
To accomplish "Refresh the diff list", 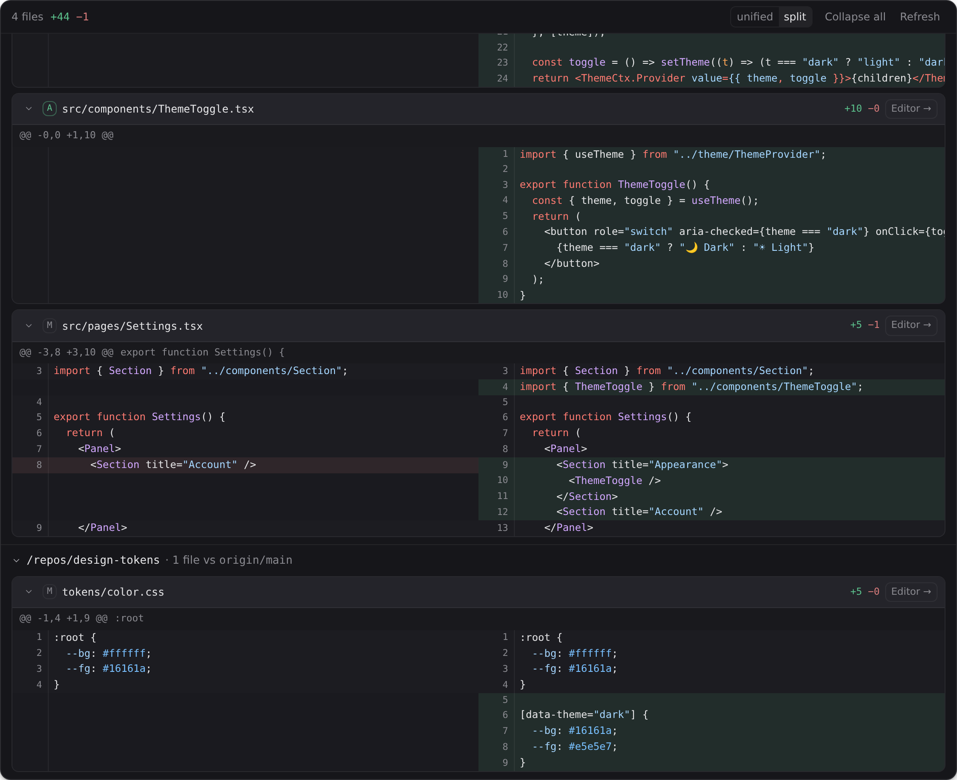I will tap(919, 17).
